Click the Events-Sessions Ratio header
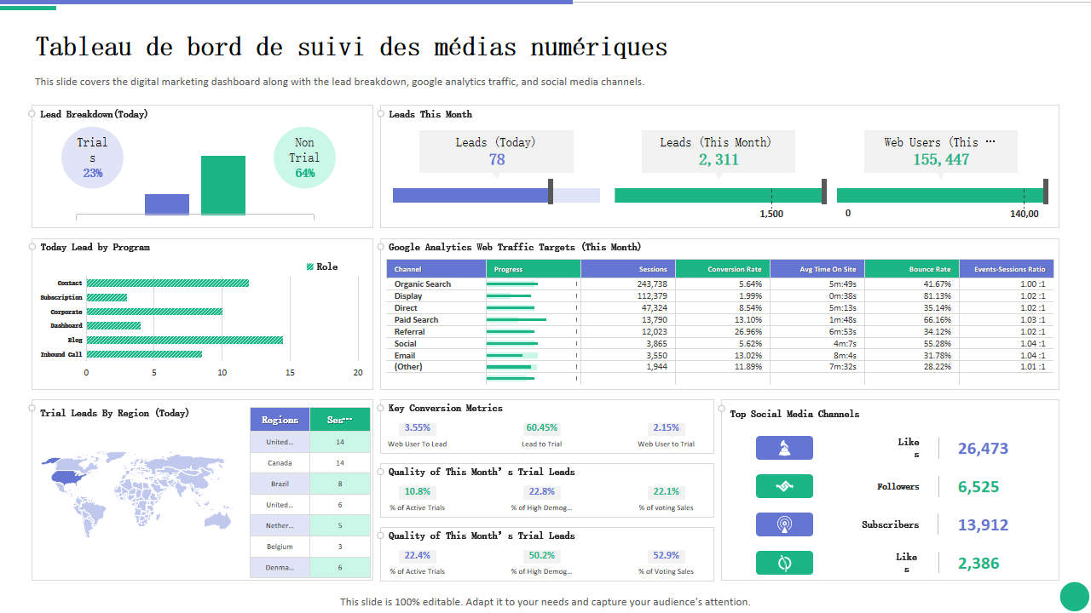This screenshot has height=613, width=1091. [1007, 269]
